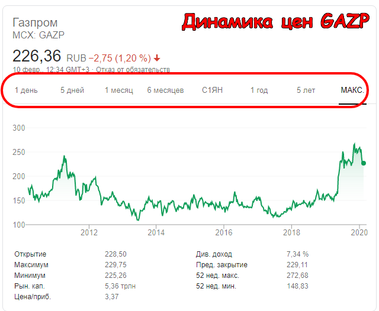Click the dividend yield '7,34 %'
The image size is (379, 311).
pos(297,254)
